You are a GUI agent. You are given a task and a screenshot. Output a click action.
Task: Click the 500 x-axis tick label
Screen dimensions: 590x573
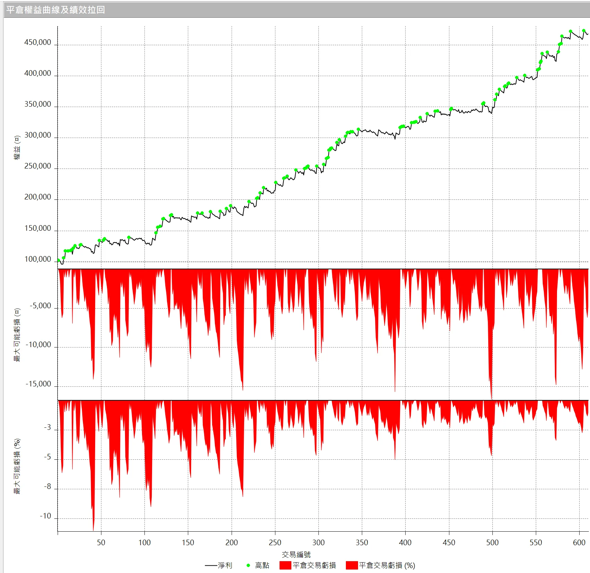pyautogui.click(x=492, y=542)
